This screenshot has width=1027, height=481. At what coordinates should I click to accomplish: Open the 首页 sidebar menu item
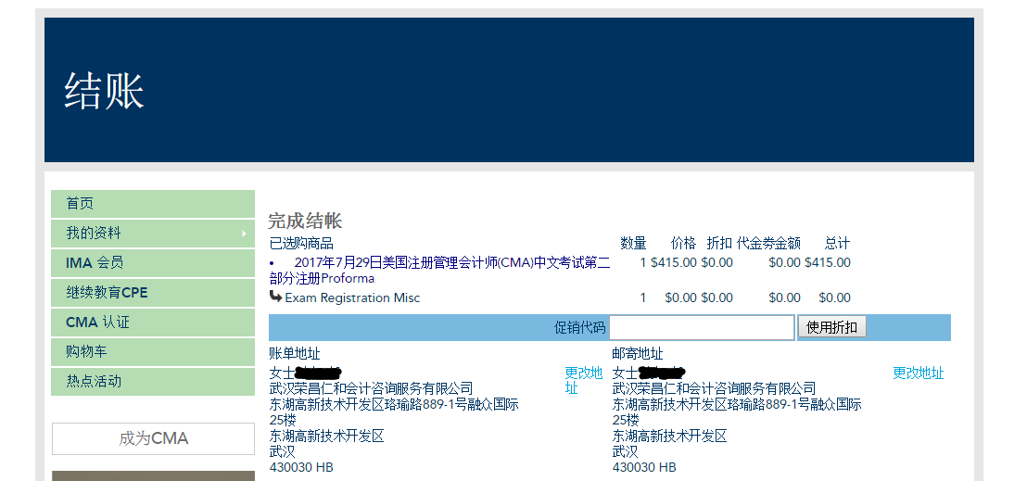point(80,204)
